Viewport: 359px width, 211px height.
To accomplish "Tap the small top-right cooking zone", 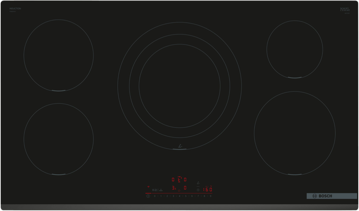I will point(294,49).
